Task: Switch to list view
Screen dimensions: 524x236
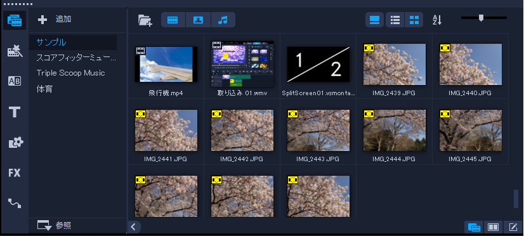Action: pos(395,20)
